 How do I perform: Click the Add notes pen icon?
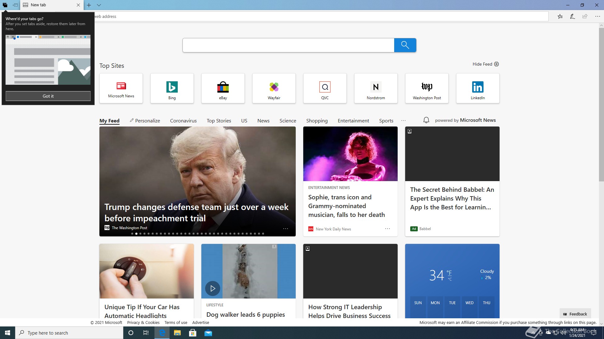[573, 16]
